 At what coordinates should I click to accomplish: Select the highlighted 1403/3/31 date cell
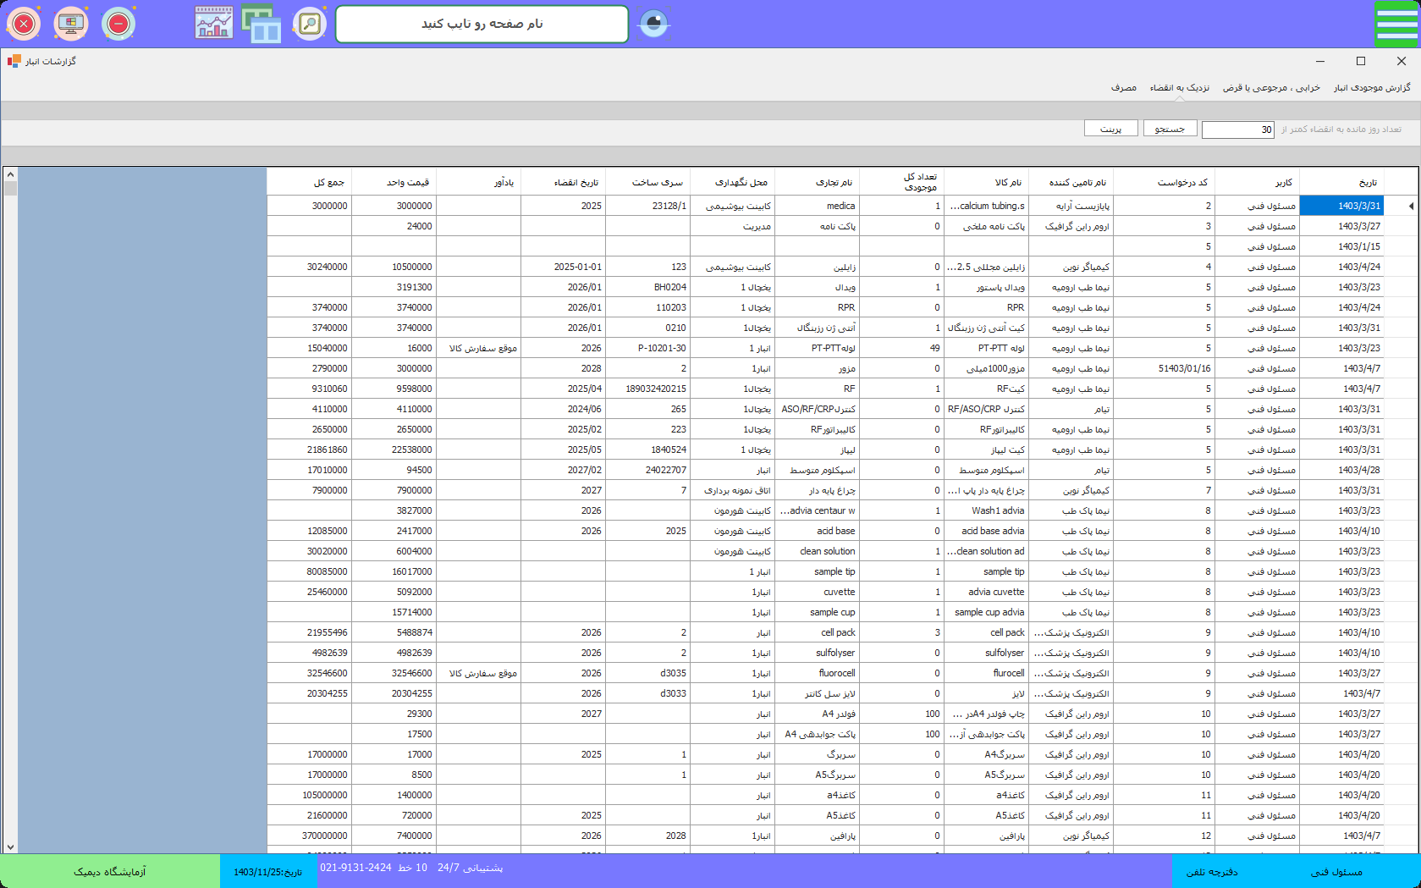coord(1341,206)
